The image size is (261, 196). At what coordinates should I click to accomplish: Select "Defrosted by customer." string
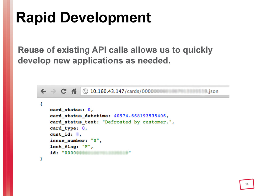click(137, 122)
